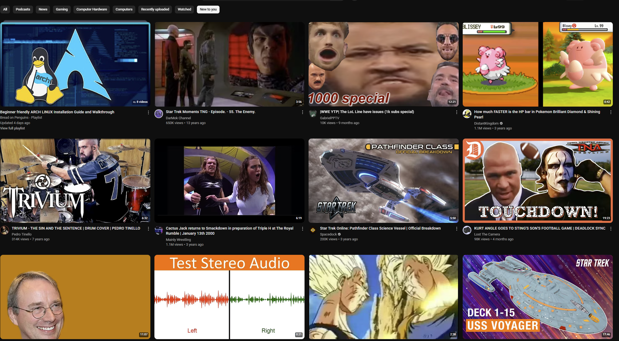The image size is (619, 341).
Task: Play TOUCHDOWN TNA thumbnail
Action: click(x=538, y=181)
